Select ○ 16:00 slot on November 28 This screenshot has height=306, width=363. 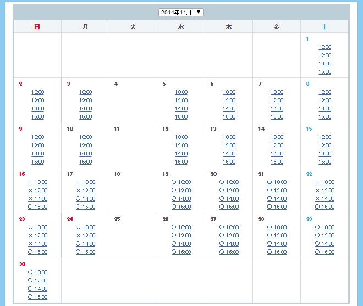[277, 252]
